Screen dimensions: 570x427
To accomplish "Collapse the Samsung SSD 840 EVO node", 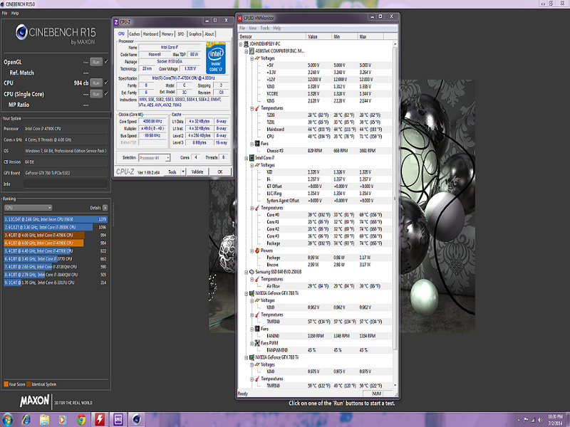I will [x=246, y=272].
